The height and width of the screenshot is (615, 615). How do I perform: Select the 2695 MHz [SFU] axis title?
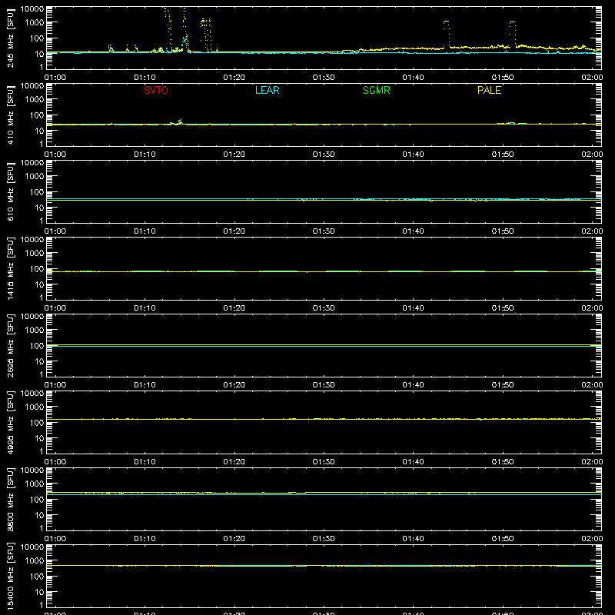[x=11, y=345]
